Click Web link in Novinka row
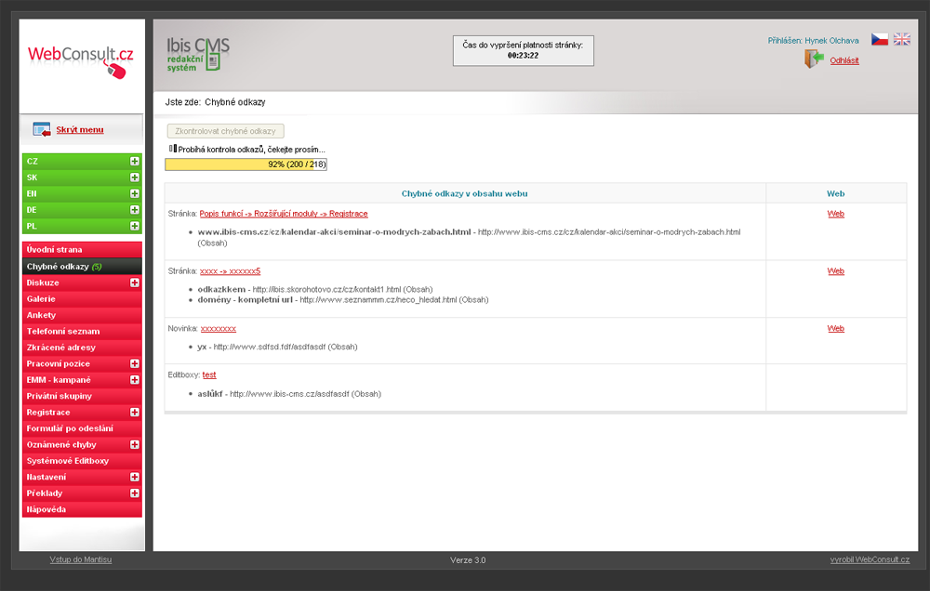 point(836,328)
